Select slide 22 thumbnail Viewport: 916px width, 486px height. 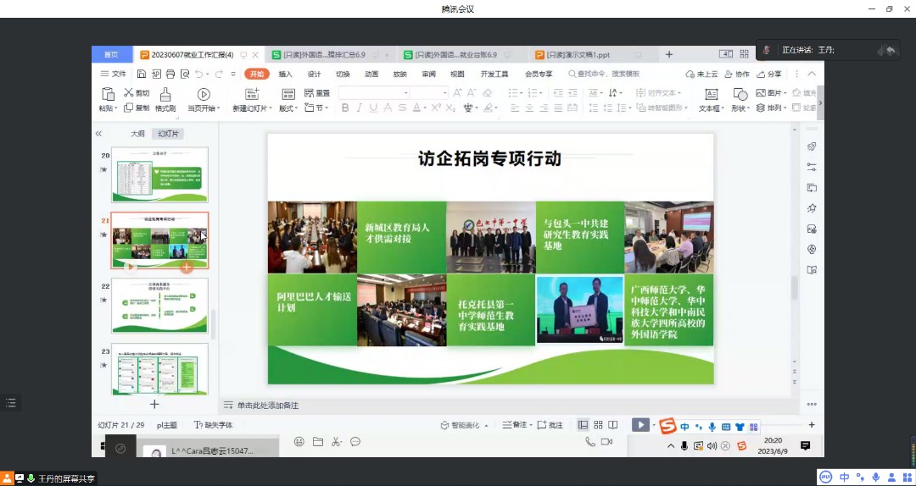tap(159, 305)
